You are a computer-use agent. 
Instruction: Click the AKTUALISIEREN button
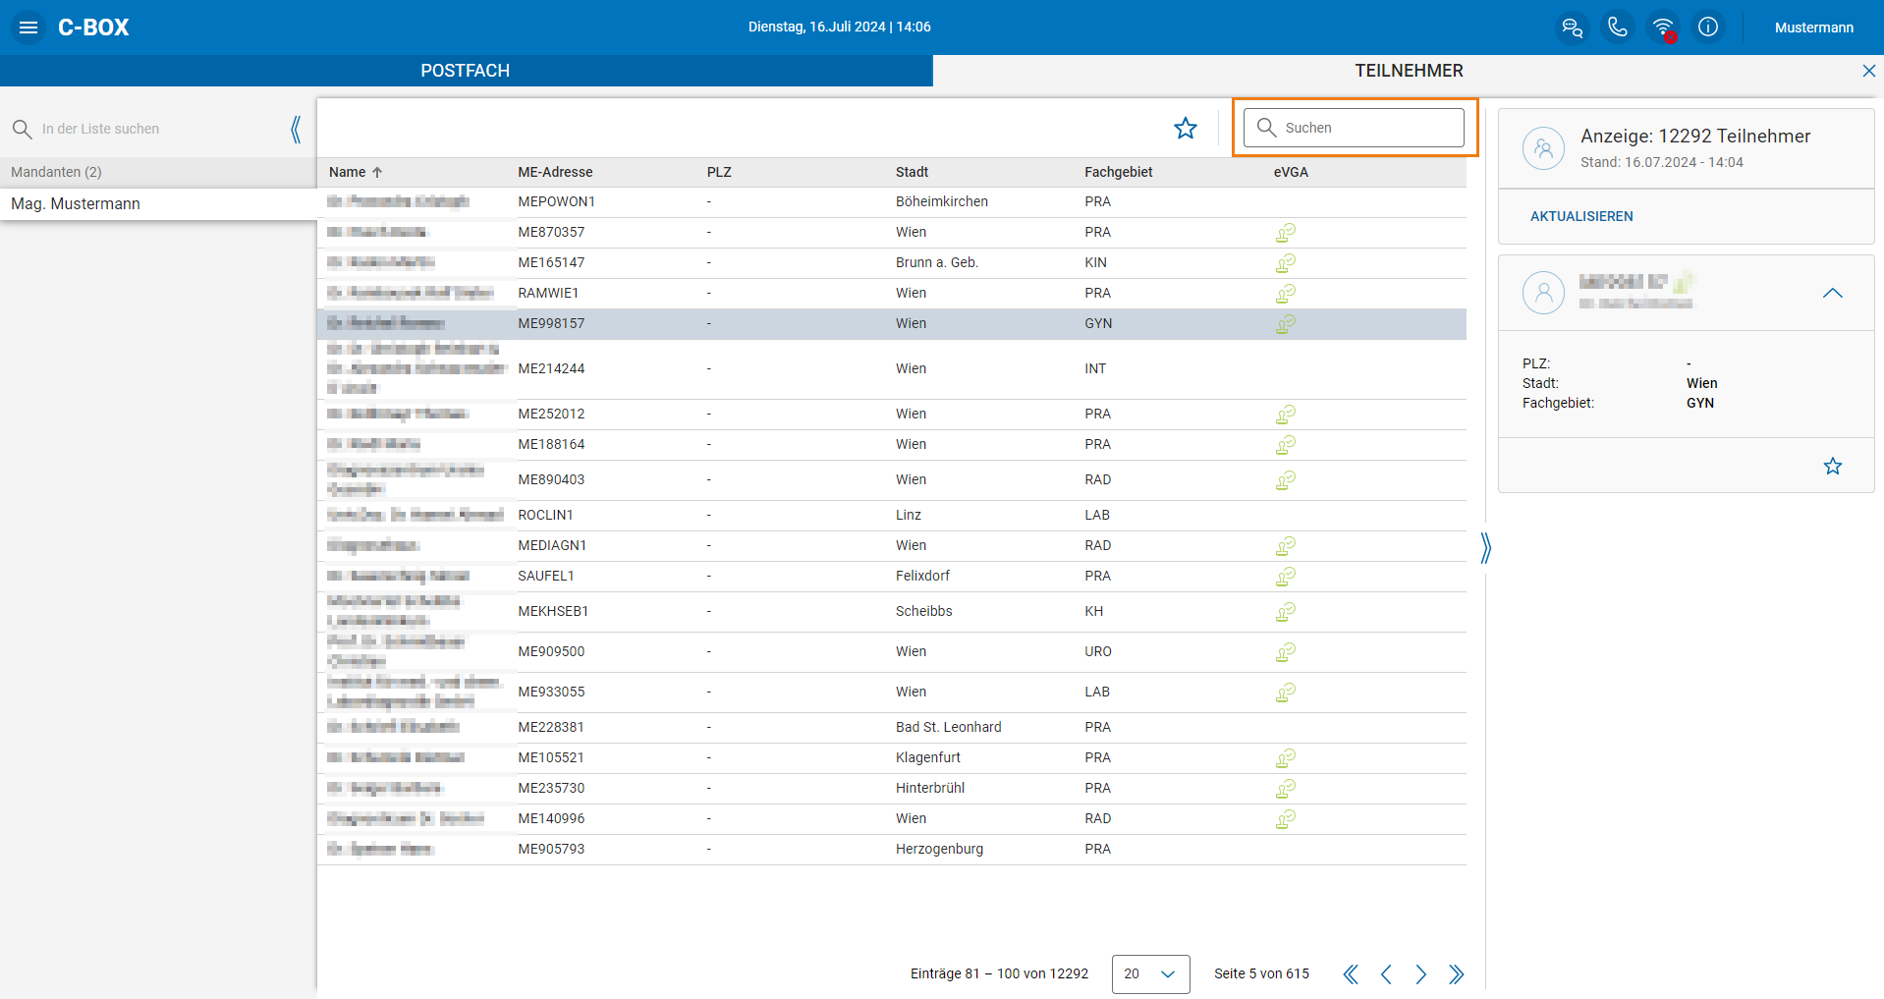pos(1581,216)
